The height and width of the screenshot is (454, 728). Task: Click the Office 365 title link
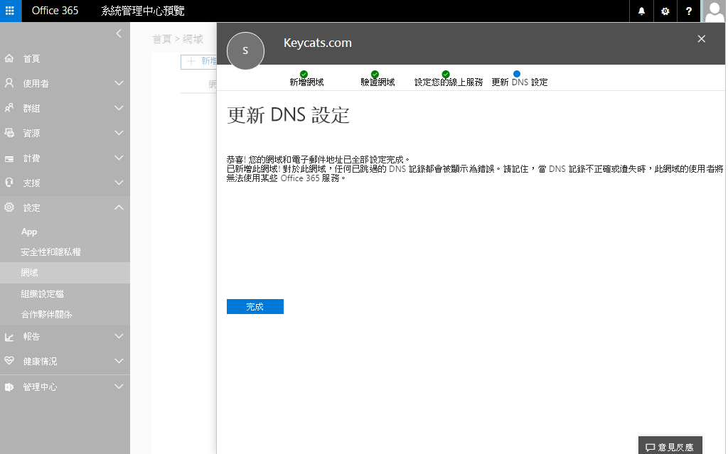click(55, 11)
